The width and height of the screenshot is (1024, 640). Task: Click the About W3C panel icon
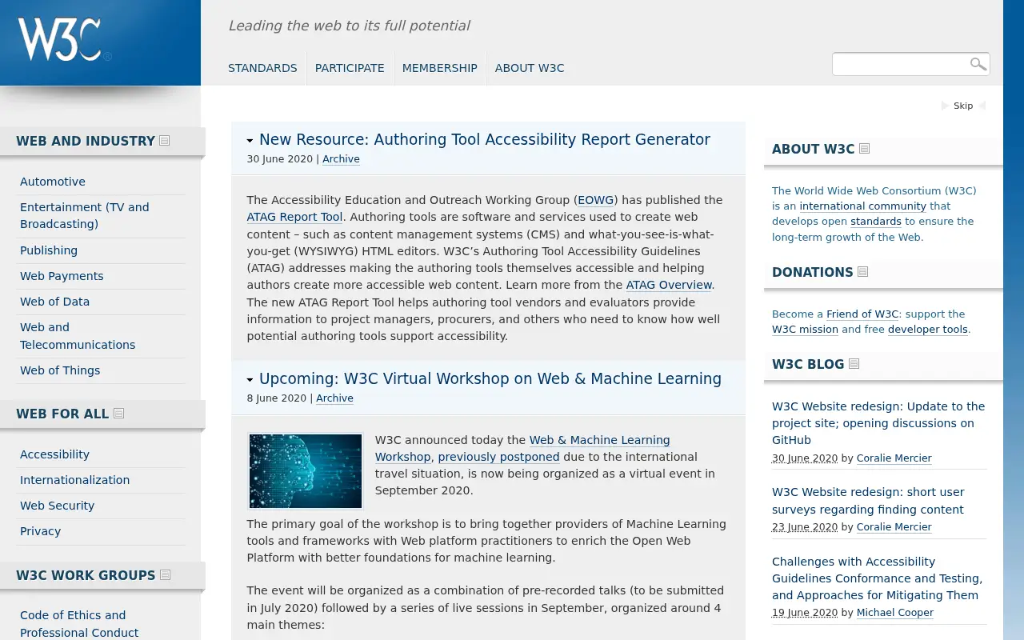864,149
